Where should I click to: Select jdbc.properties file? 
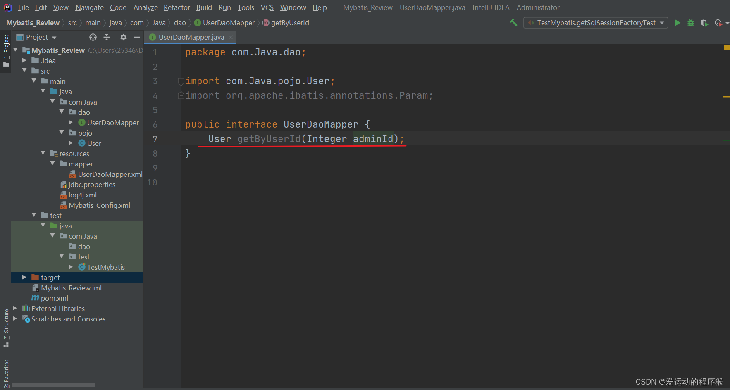coord(88,185)
